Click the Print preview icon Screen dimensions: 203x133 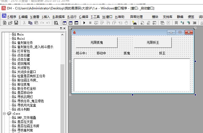(x=56, y=23)
